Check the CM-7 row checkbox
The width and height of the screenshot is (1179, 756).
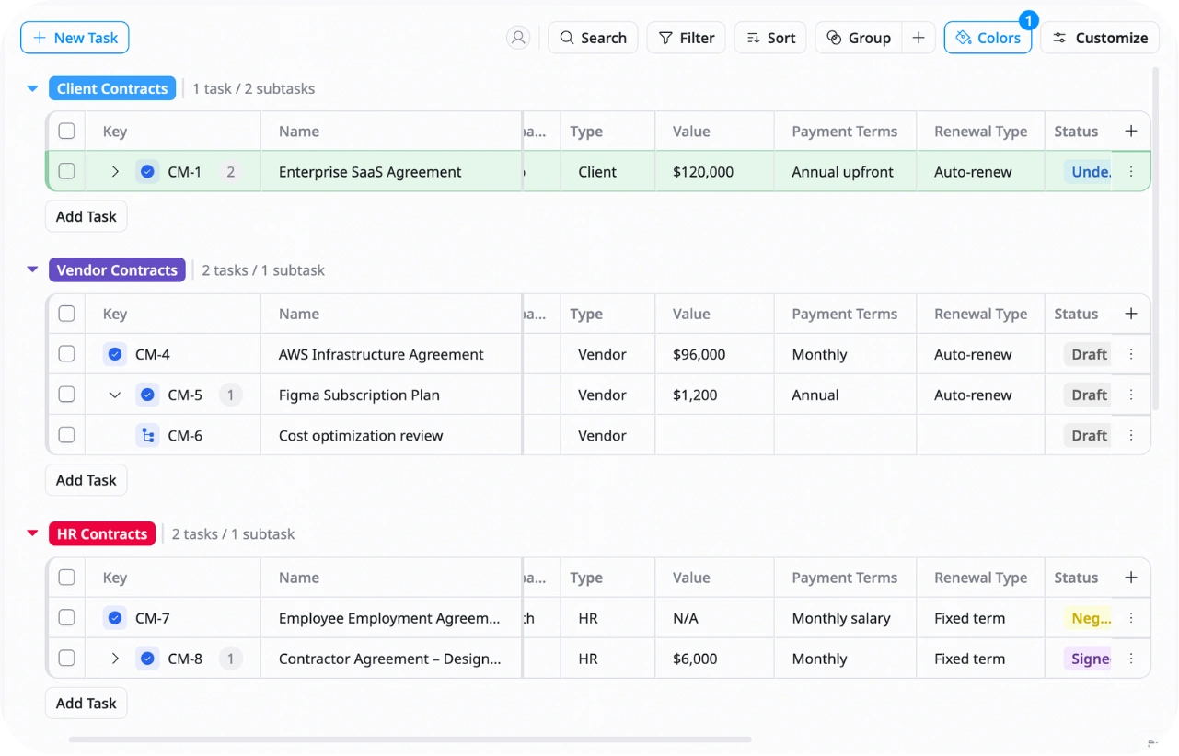[66, 618]
